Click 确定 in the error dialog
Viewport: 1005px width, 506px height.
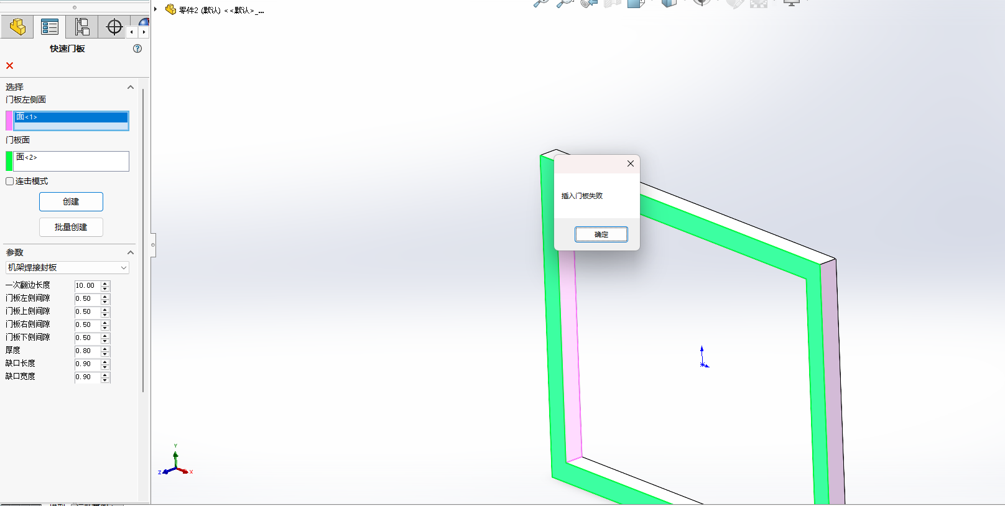click(x=601, y=234)
